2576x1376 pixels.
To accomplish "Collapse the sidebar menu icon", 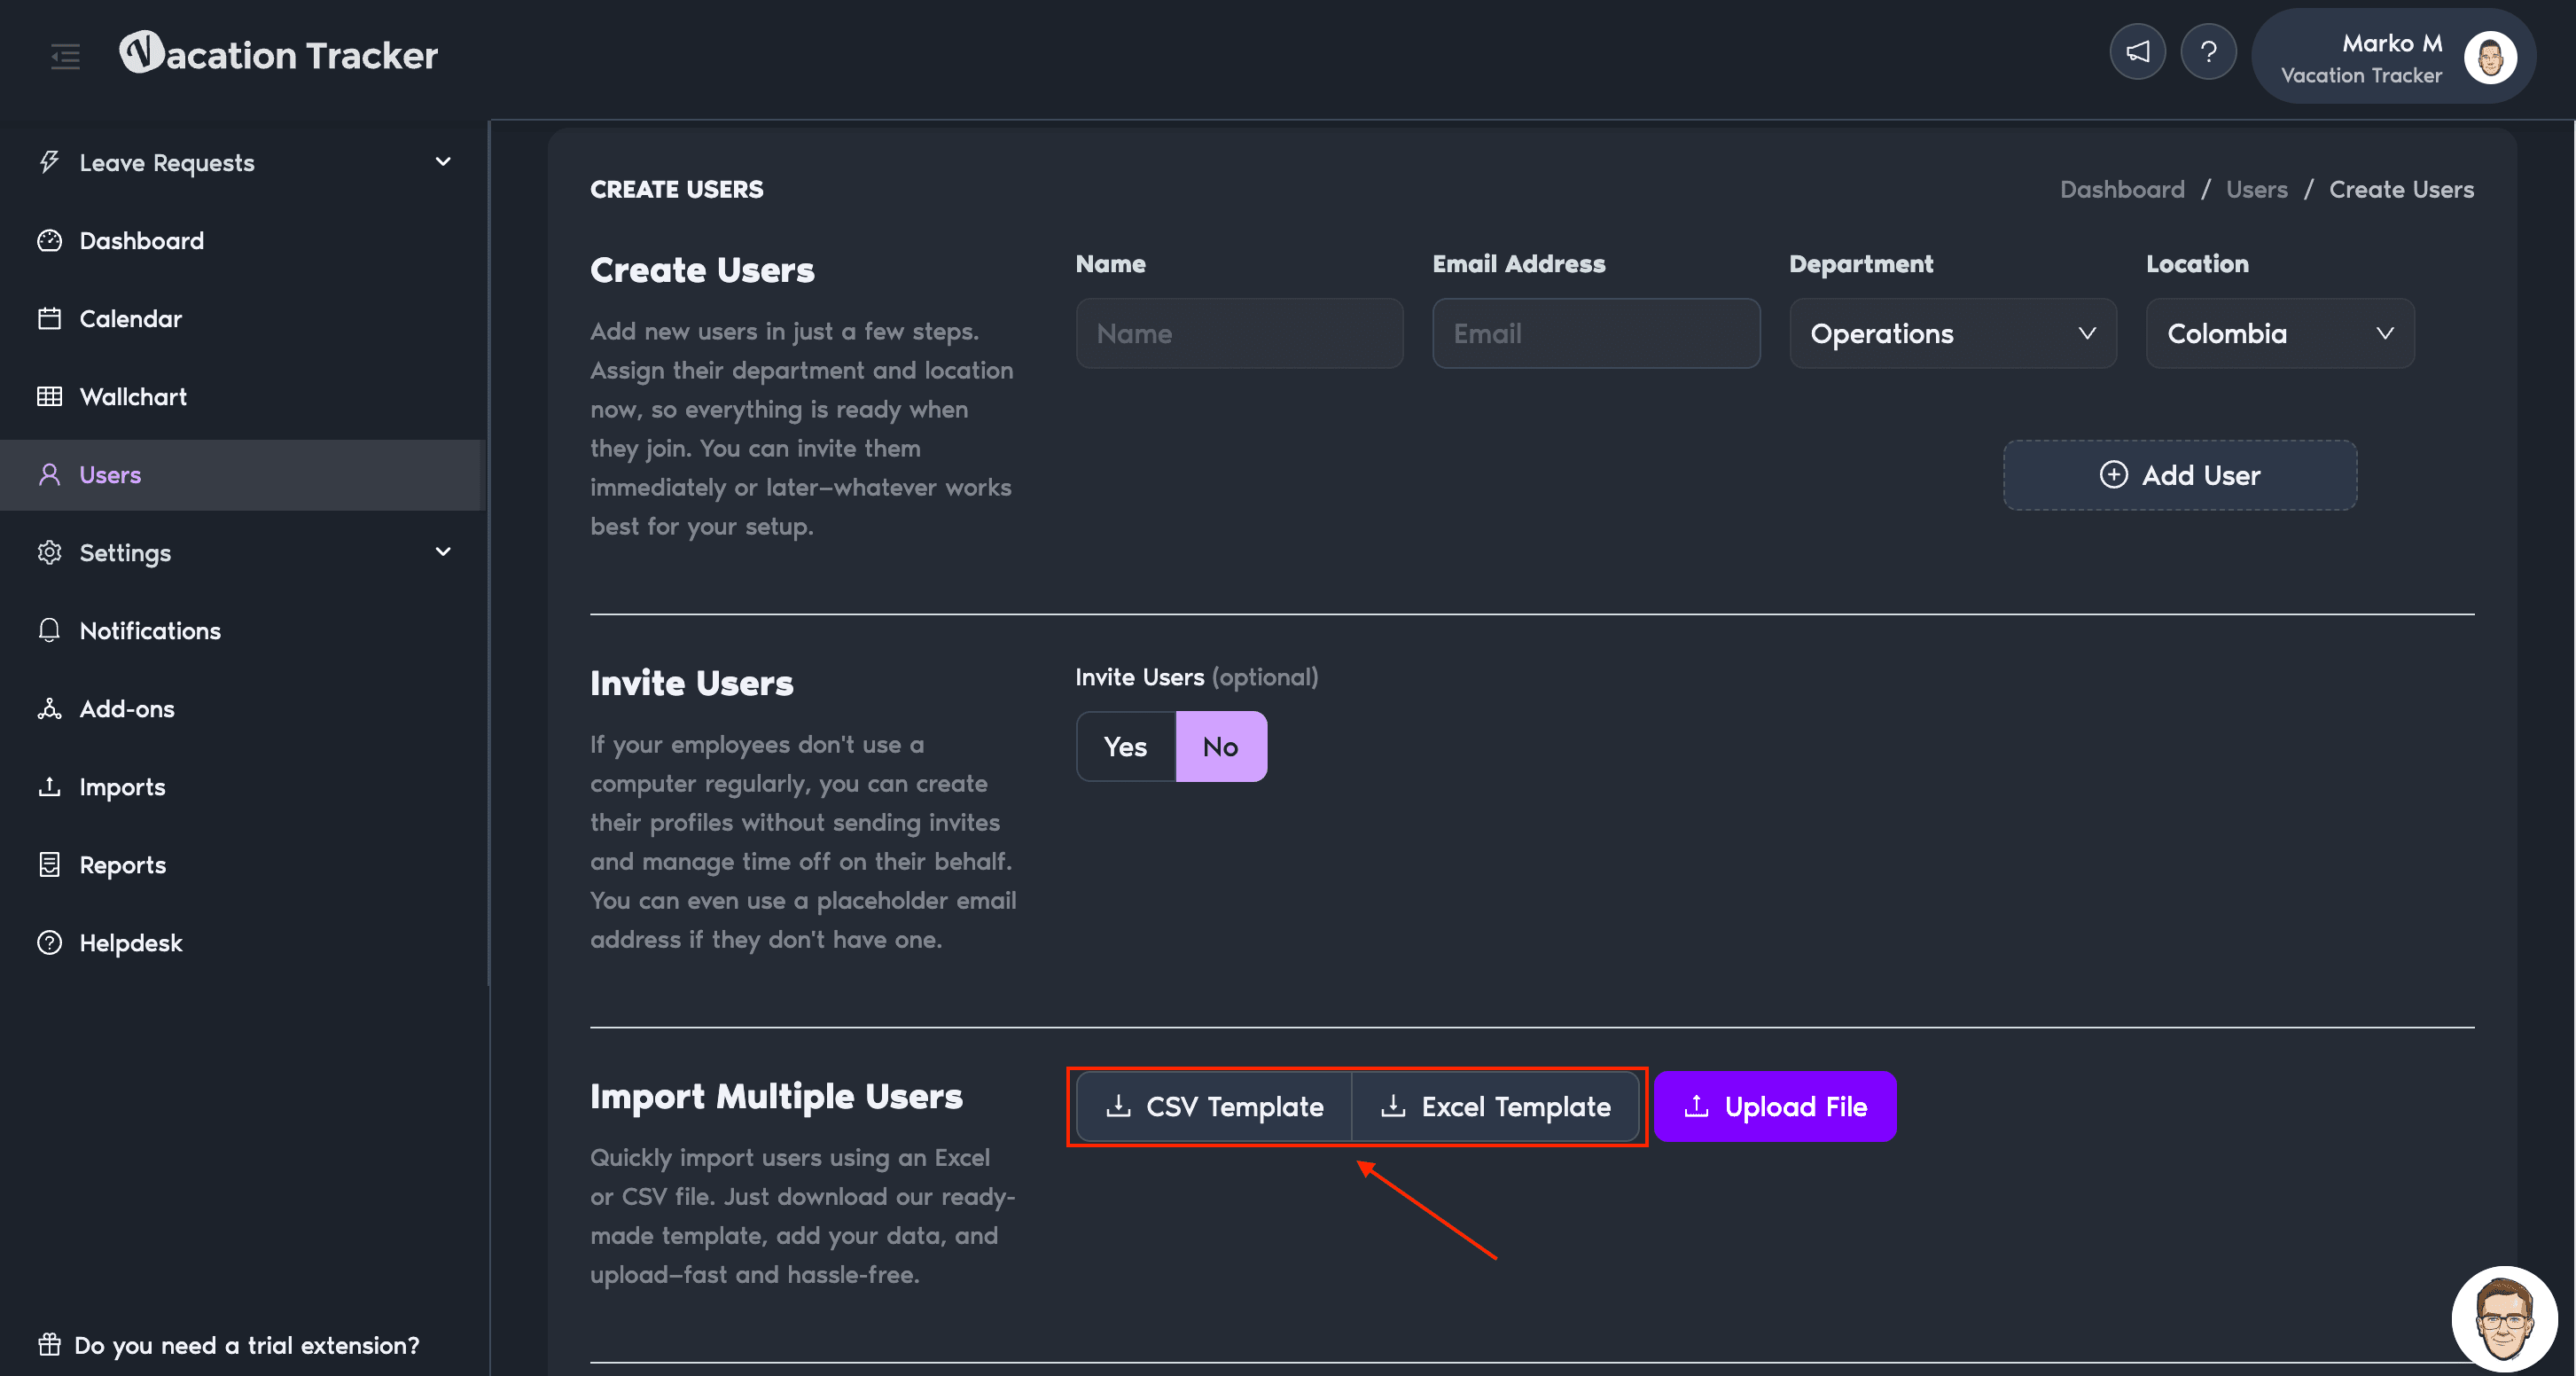I will pos(65,56).
